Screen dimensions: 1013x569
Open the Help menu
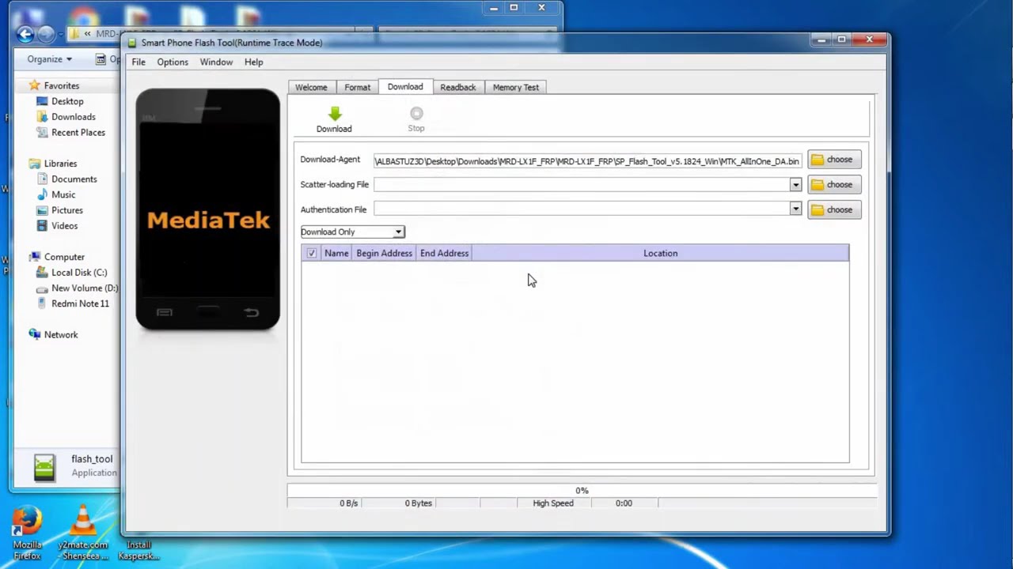[x=253, y=62]
